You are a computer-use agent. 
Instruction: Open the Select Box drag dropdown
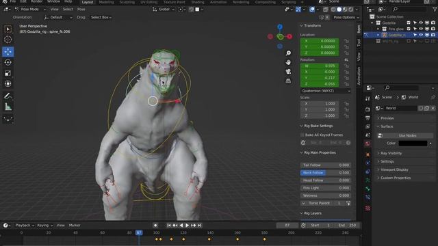pyautogui.click(x=101, y=17)
